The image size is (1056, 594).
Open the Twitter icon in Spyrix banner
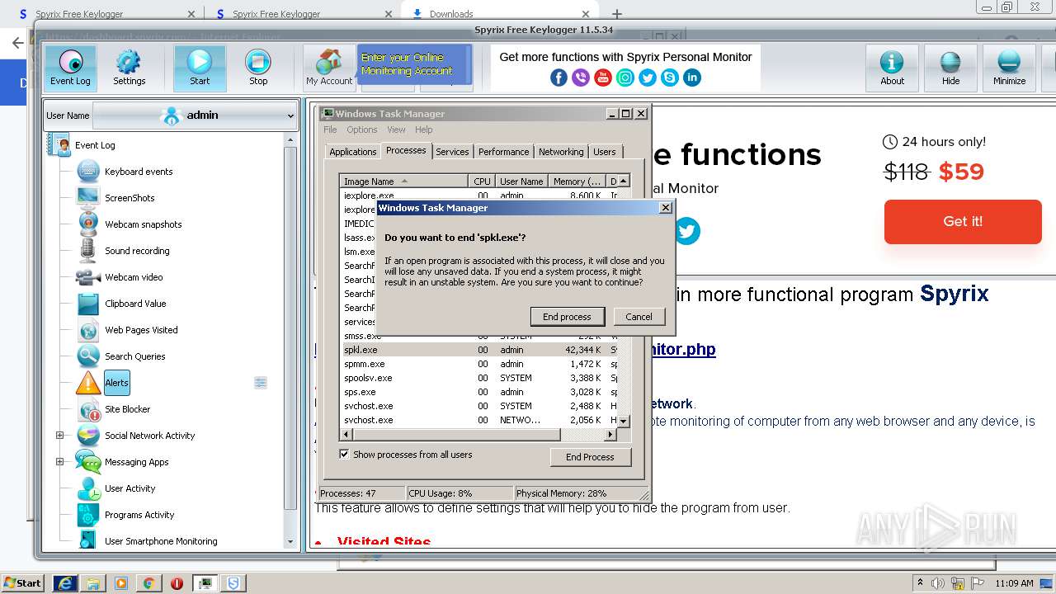coord(648,78)
